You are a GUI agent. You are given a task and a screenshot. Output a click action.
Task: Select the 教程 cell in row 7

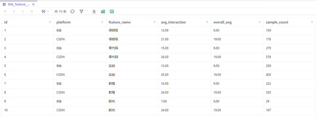point(132,84)
